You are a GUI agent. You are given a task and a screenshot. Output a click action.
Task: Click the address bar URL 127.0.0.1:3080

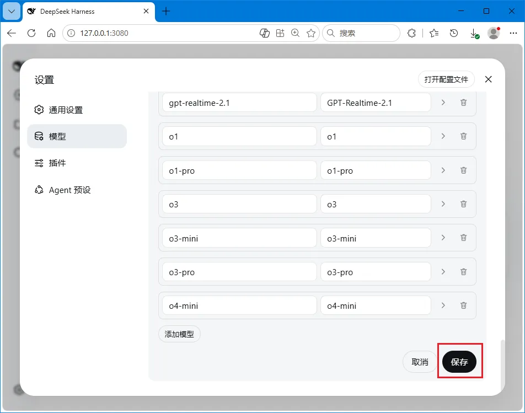coord(104,33)
